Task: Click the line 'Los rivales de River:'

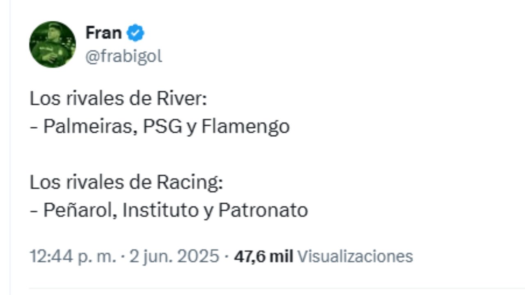Action: pos(118,100)
